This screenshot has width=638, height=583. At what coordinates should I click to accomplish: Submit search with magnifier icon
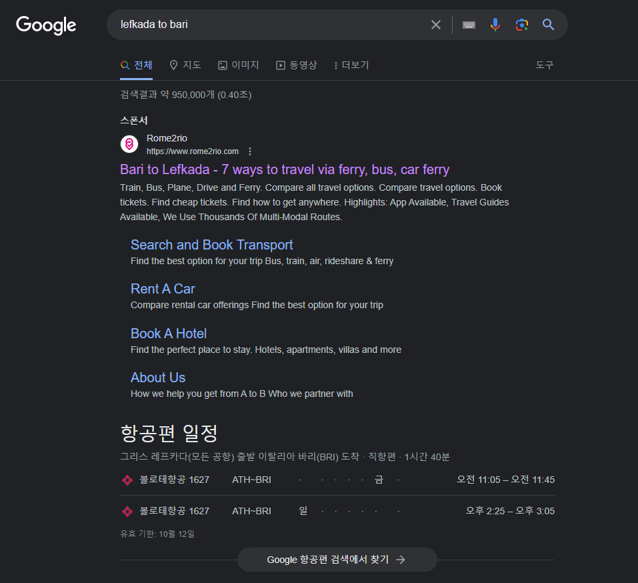pos(549,25)
